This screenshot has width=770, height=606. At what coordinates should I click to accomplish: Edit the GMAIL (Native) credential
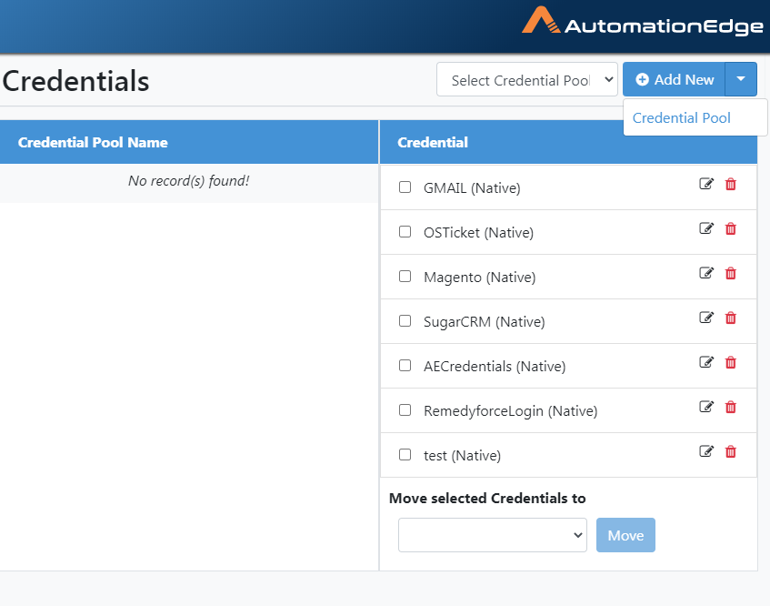point(706,184)
